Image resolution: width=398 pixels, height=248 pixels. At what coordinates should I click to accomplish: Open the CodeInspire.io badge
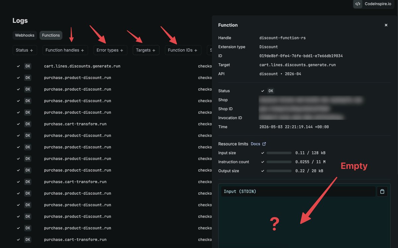coord(373,4)
